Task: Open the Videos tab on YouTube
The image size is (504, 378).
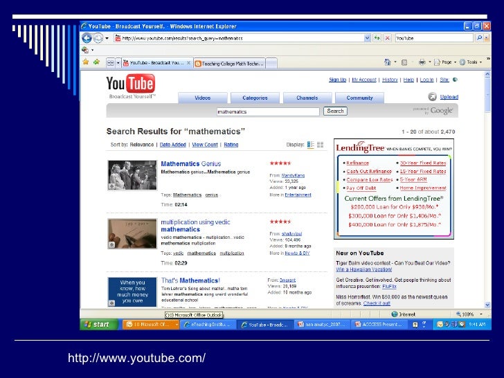Action: pos(202,98)
